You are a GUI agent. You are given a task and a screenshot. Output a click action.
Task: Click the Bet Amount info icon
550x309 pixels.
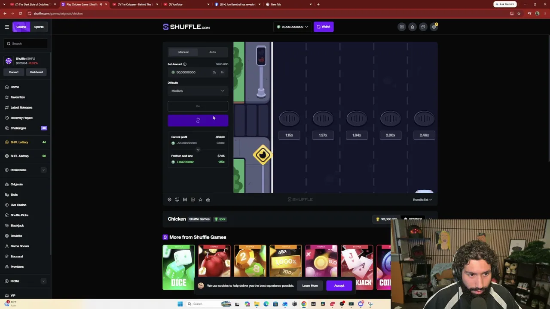click(x=185, y=64)
